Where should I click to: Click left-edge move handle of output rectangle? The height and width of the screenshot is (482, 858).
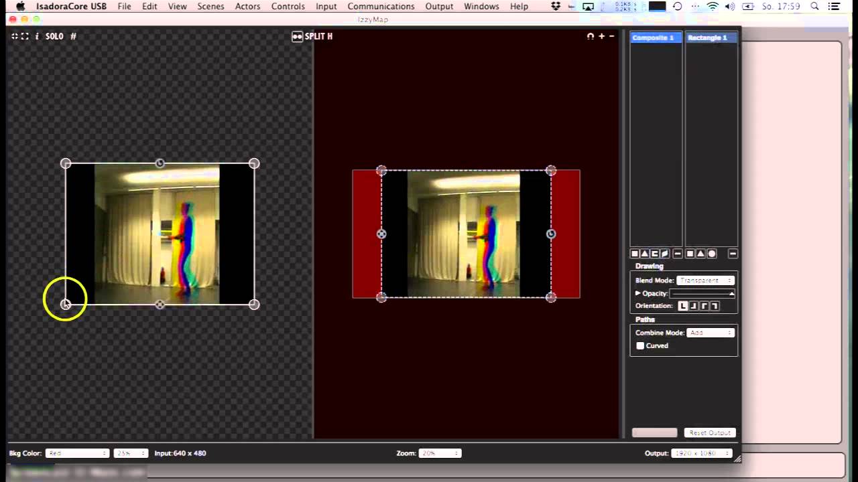(x=381, y=234)
